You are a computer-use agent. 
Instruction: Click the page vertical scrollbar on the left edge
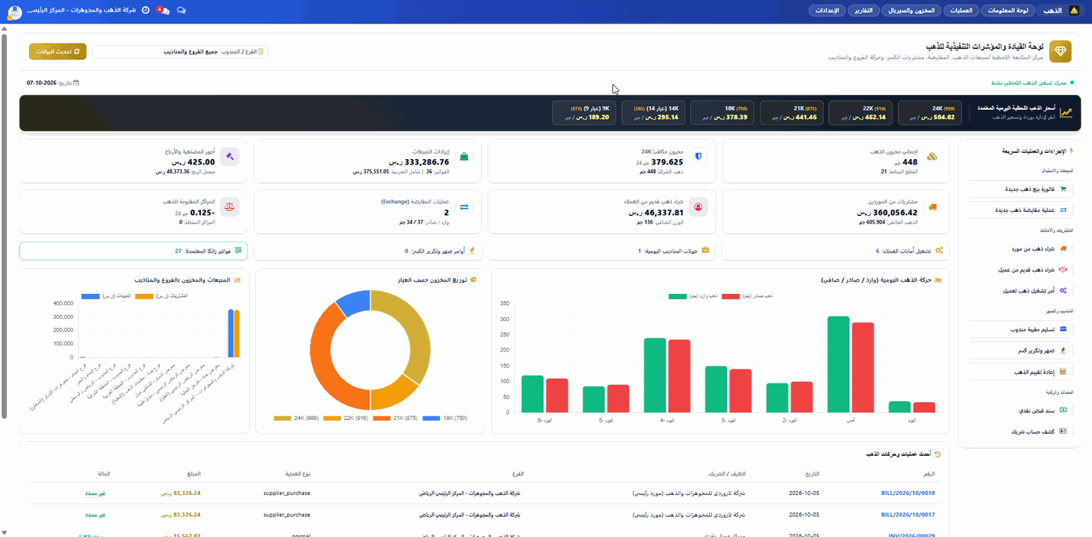point(4,226)
